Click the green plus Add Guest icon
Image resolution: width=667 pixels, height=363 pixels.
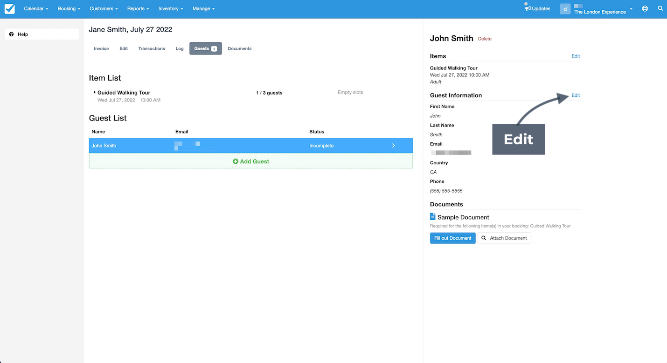pos(236,161)
